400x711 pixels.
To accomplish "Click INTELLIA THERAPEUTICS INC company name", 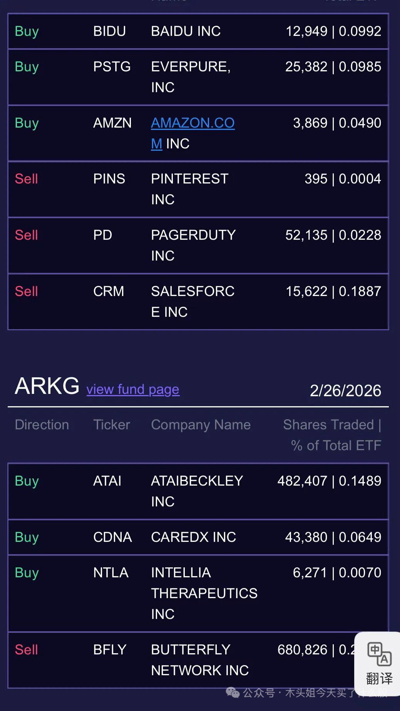I will (x=204, y=593).
